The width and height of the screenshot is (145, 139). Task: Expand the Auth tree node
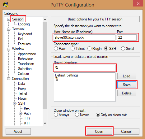(20, 113)
